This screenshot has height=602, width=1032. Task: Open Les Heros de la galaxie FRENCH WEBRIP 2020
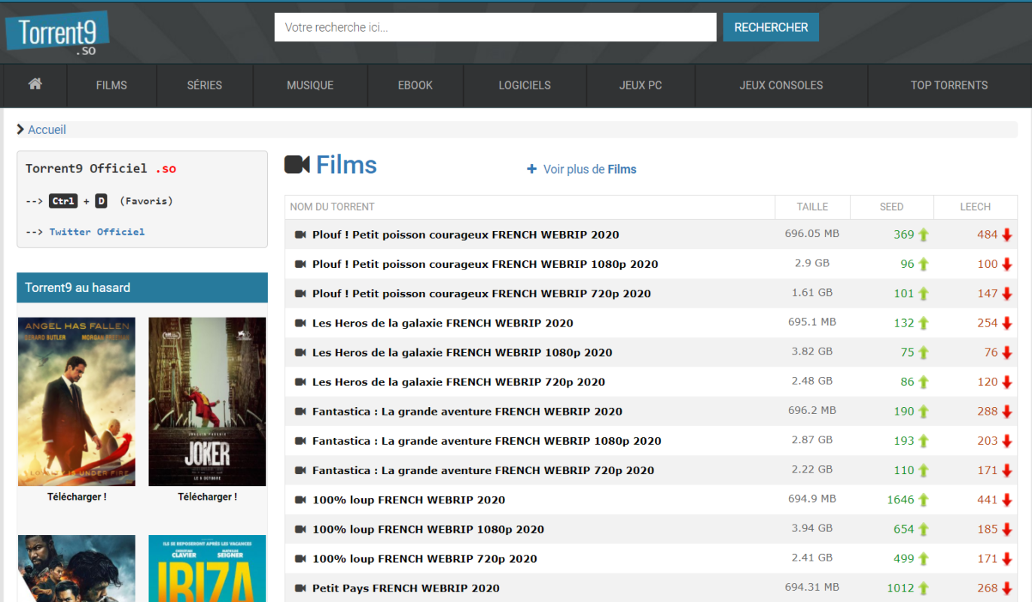point(443,323)
